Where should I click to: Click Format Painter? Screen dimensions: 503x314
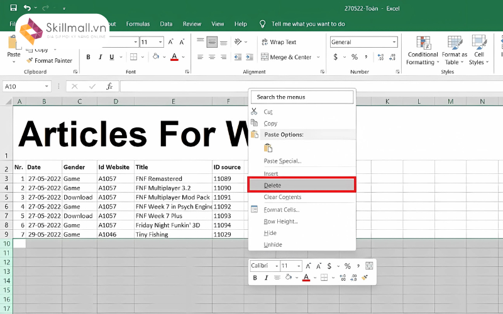(x=50, y=60)
